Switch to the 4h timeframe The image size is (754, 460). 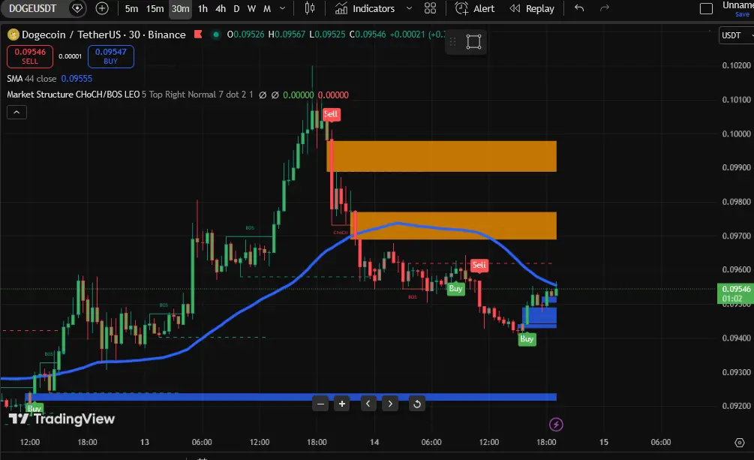pos(221,9)
